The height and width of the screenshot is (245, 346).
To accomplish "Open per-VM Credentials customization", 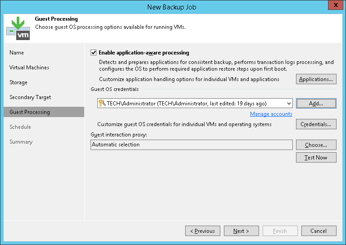I will (316, 124).
